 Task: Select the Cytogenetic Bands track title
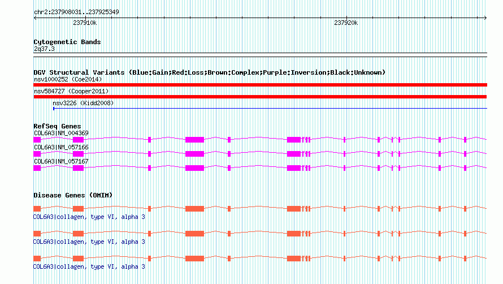67,42
